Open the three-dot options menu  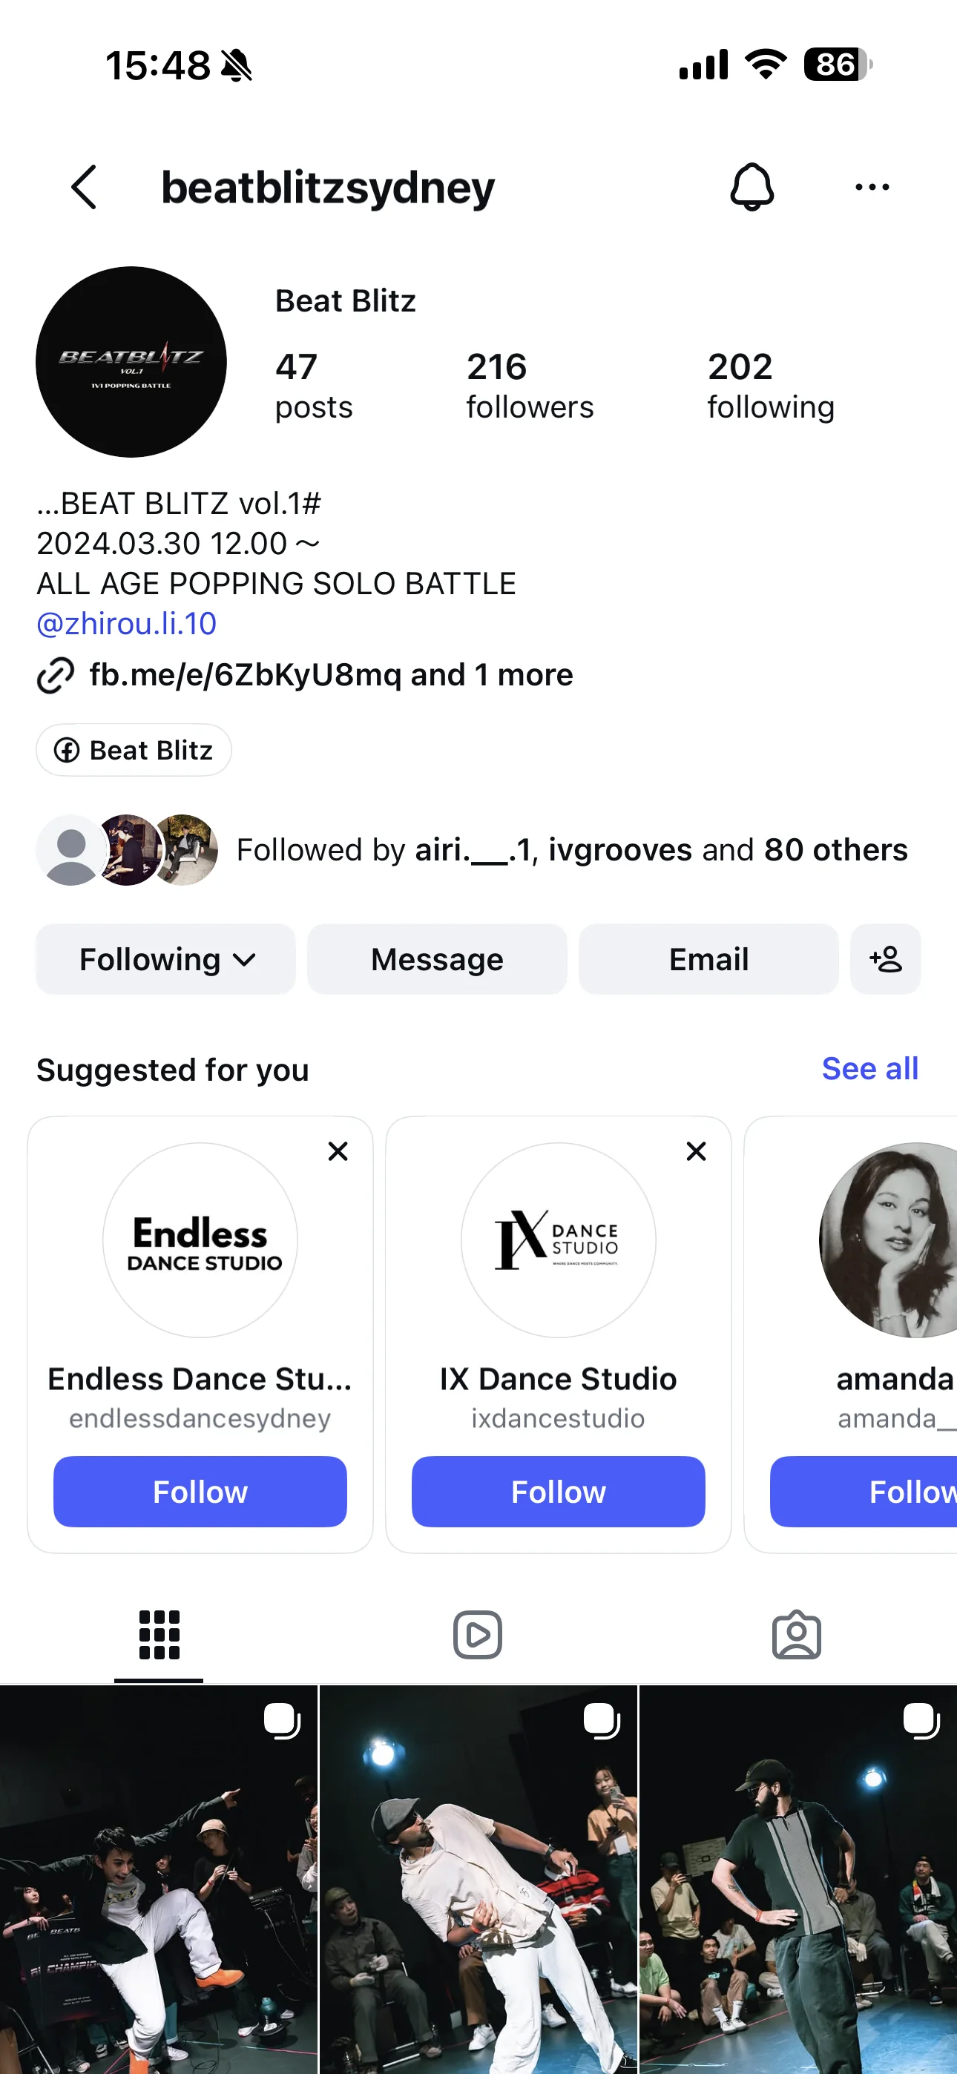pyautogui.click(x=872, y=187)
